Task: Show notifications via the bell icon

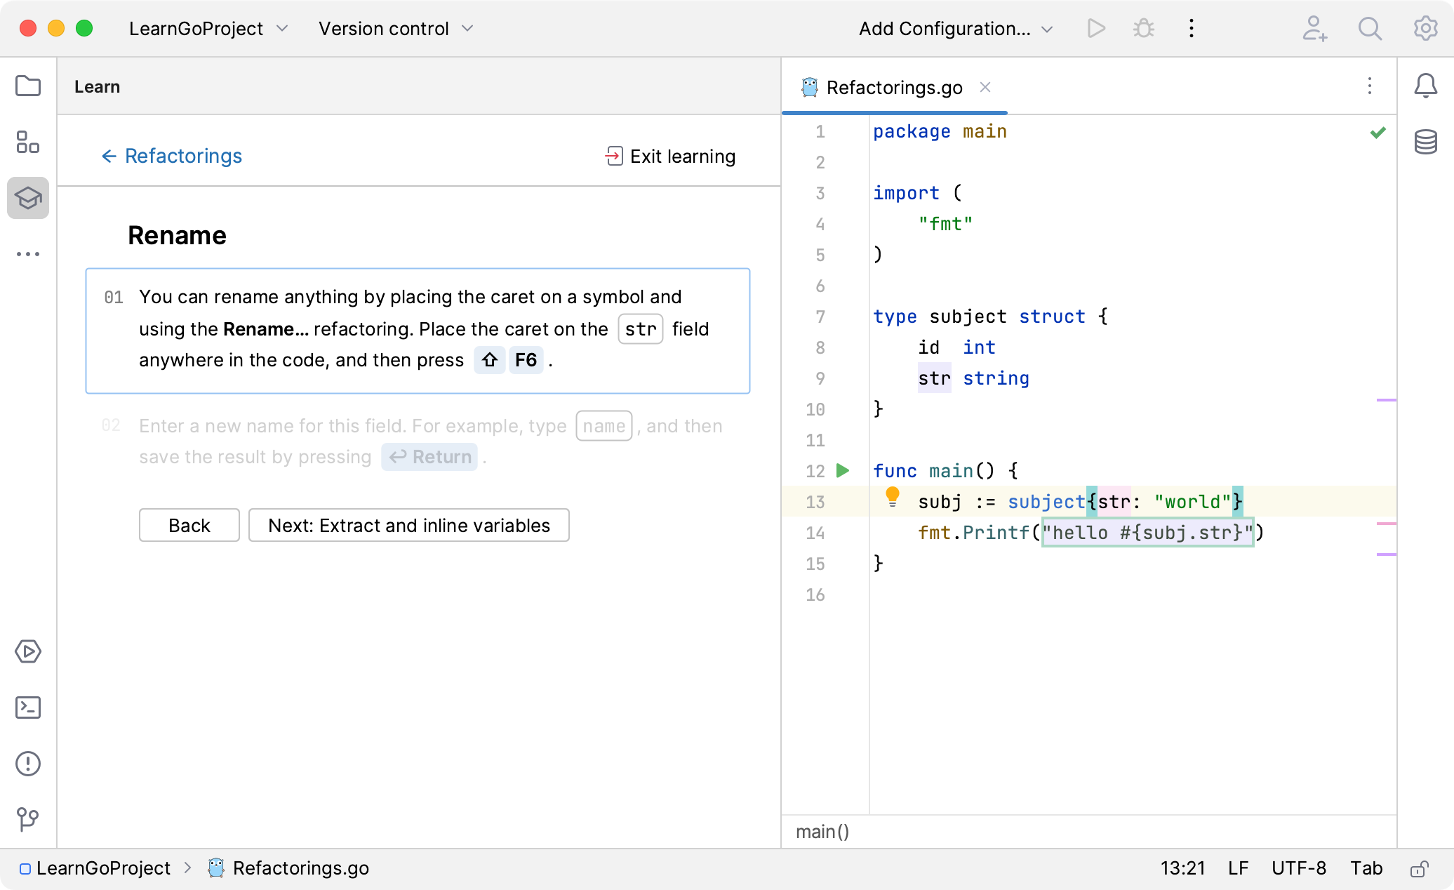Action: [x=1425, y=86]
